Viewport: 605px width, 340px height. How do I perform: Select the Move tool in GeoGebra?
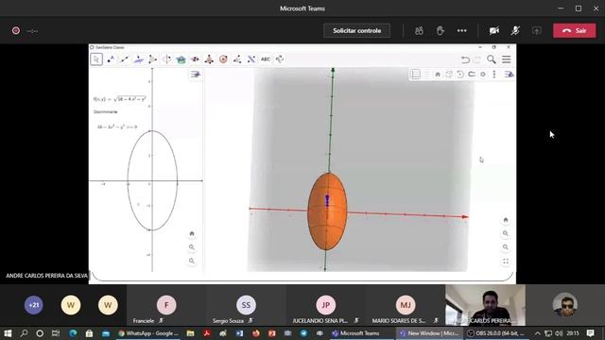pos(96,59)
